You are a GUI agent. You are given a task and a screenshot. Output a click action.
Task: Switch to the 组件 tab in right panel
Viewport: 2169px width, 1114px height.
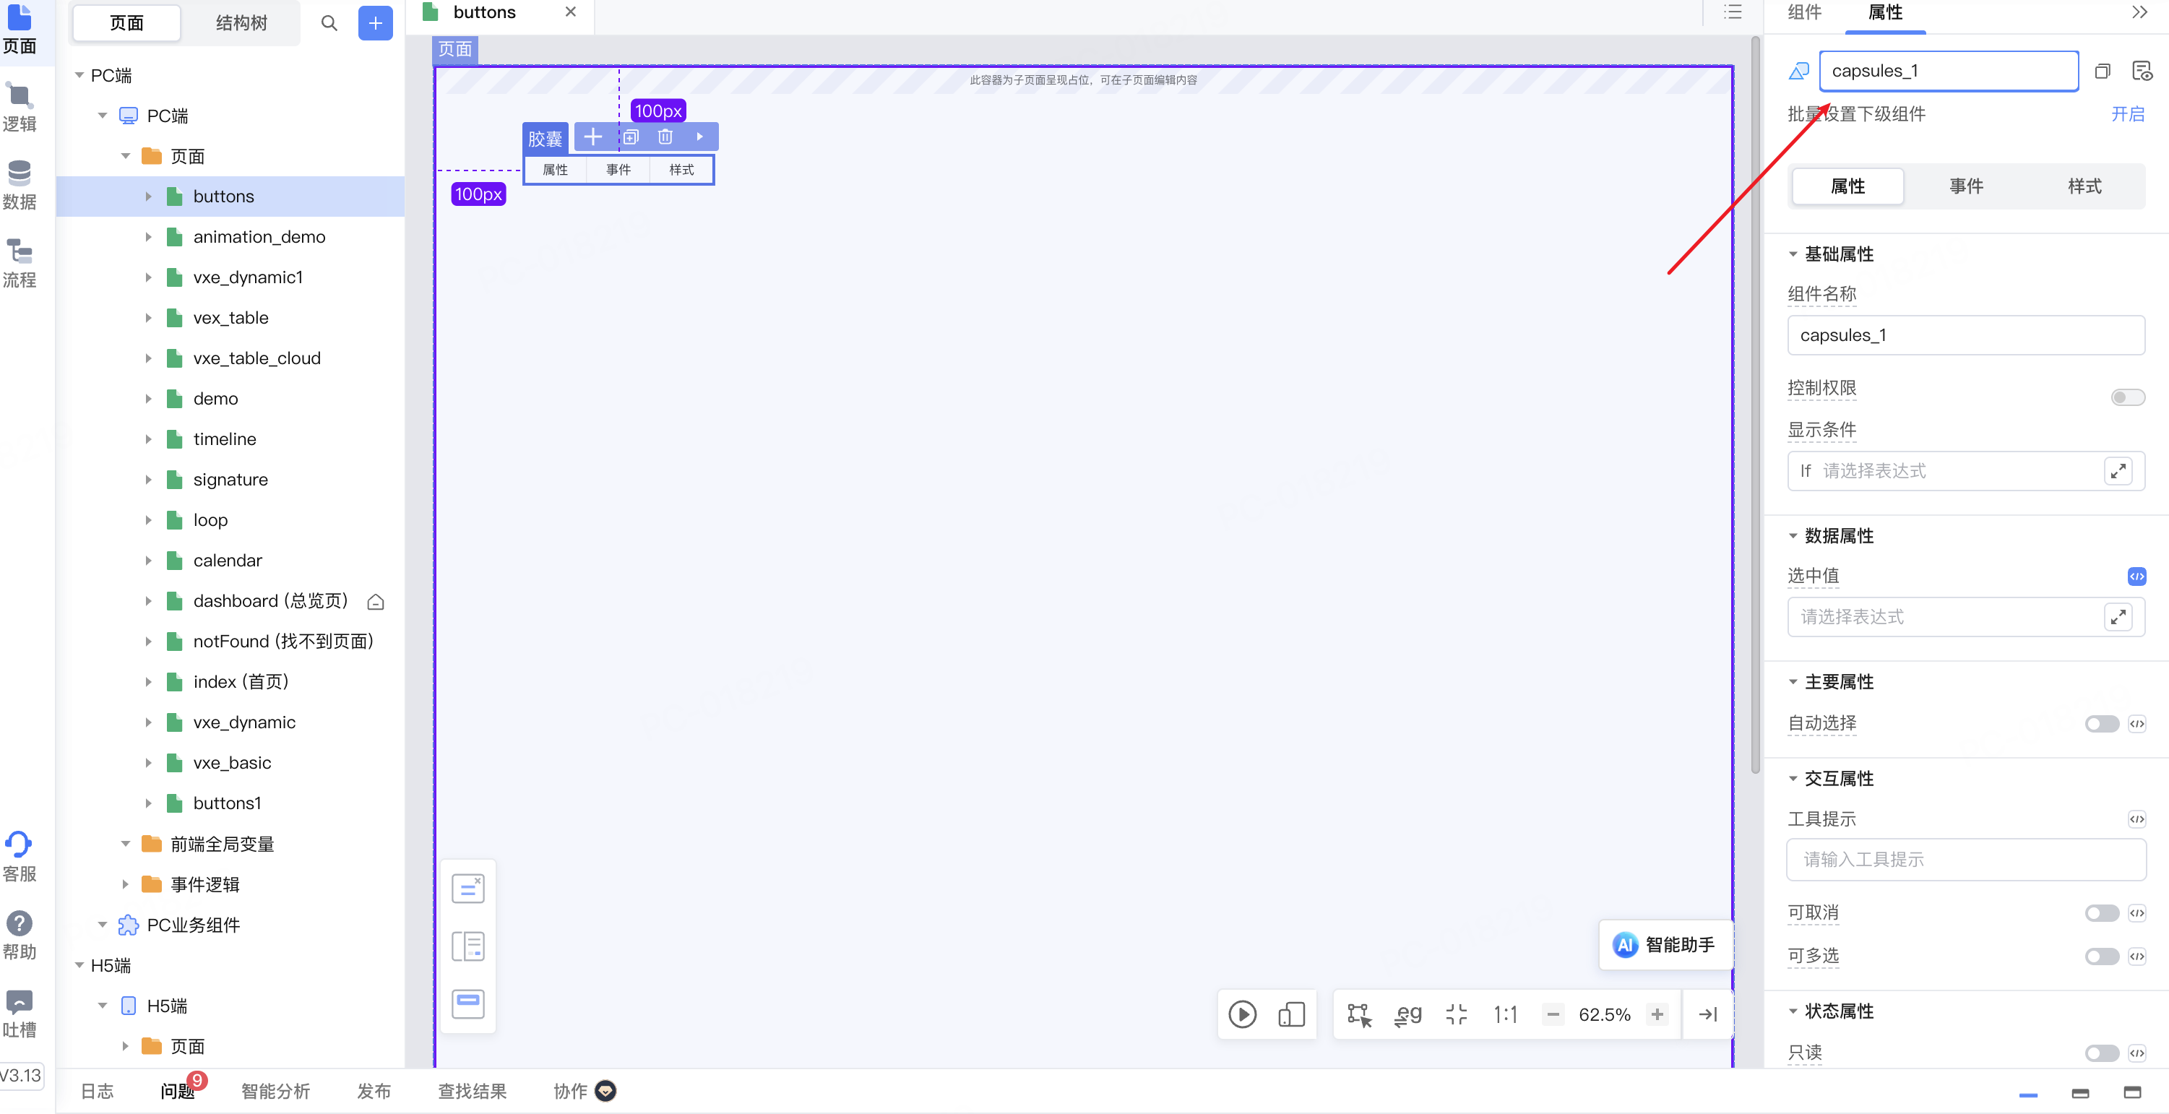(1803, 12)
